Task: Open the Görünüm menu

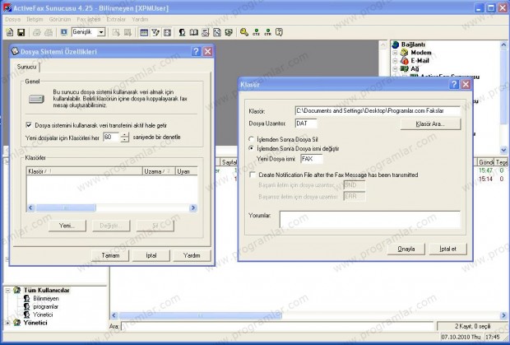Action: (x=60, y=19)
